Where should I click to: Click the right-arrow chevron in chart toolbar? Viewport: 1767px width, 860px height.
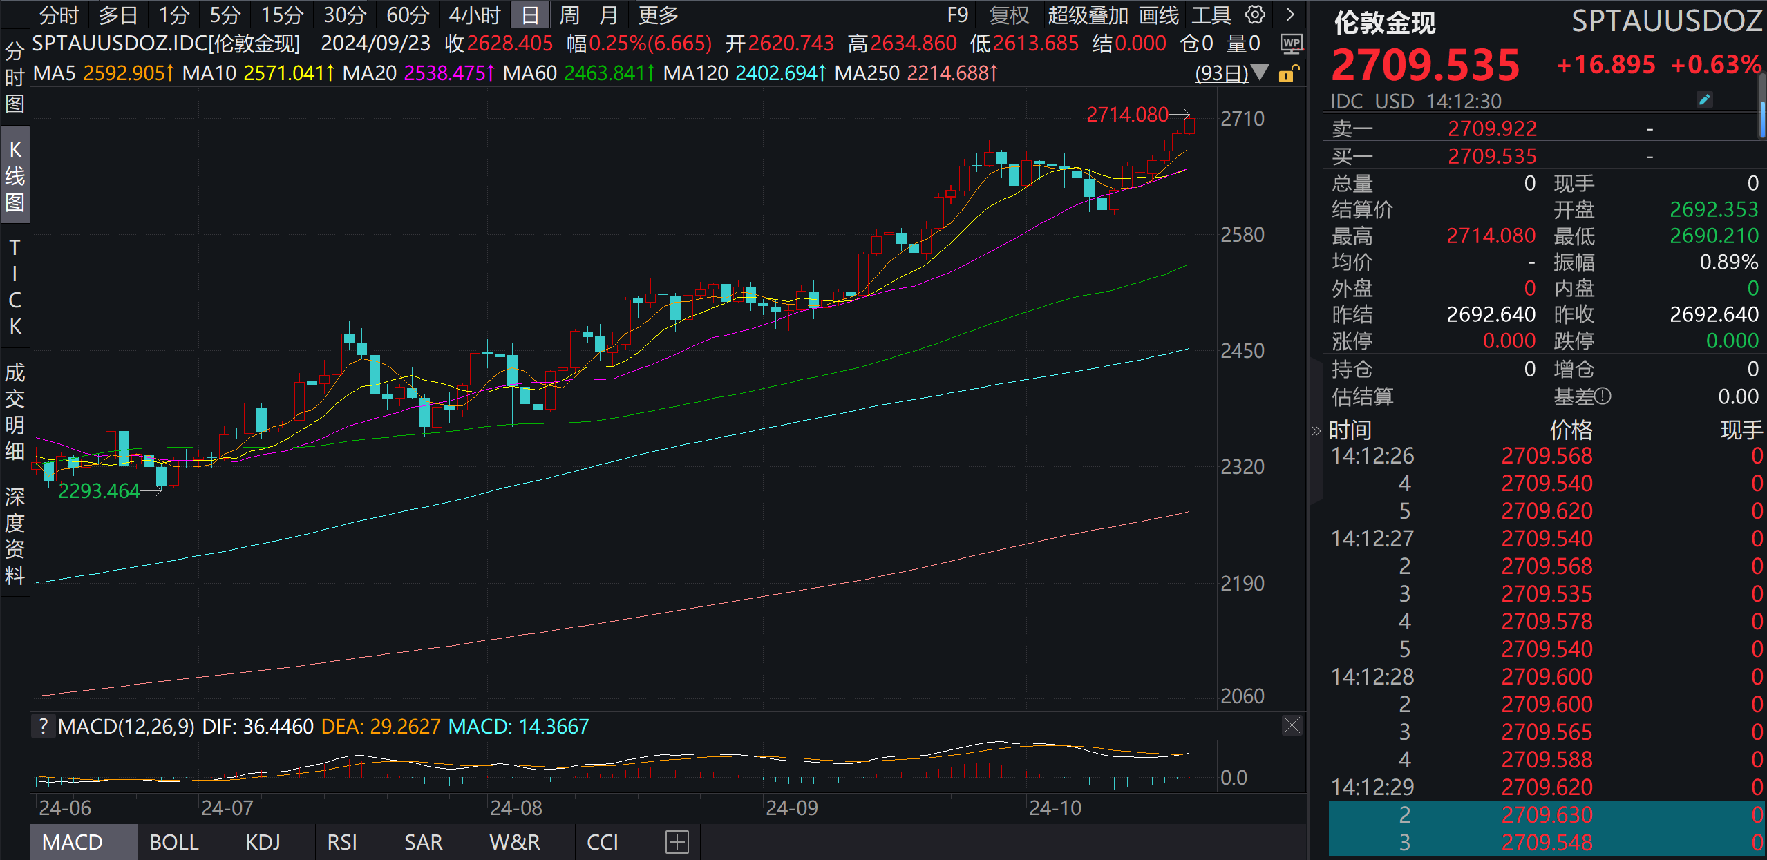[x=1289, y=15]
